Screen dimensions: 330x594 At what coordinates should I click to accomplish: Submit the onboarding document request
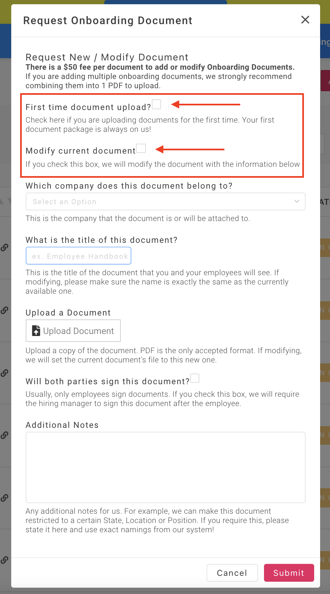(x=289, y=573)
